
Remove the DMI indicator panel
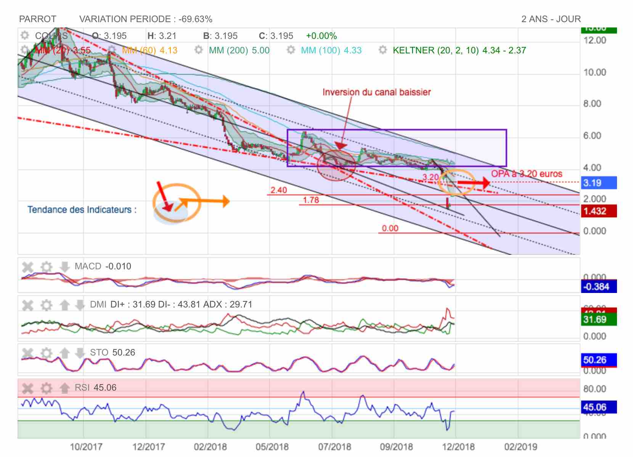click(28, 305)
